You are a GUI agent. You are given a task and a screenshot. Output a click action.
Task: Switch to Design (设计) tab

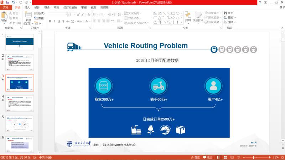pos(37,7)
